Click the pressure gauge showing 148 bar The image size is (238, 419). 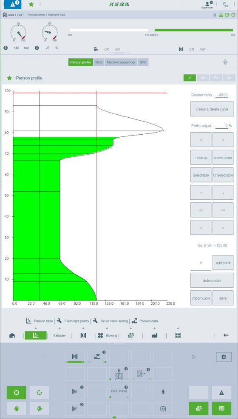point(18,33)
